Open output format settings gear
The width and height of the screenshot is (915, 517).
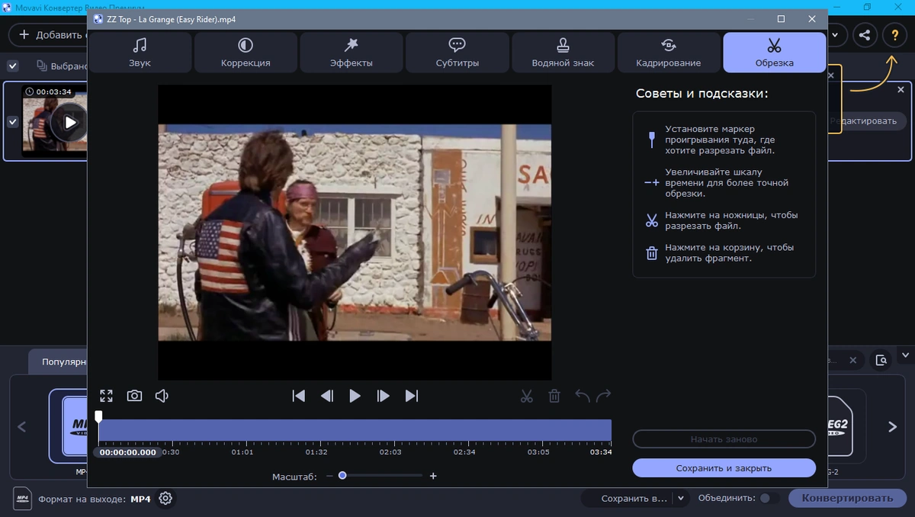[165, 499]
